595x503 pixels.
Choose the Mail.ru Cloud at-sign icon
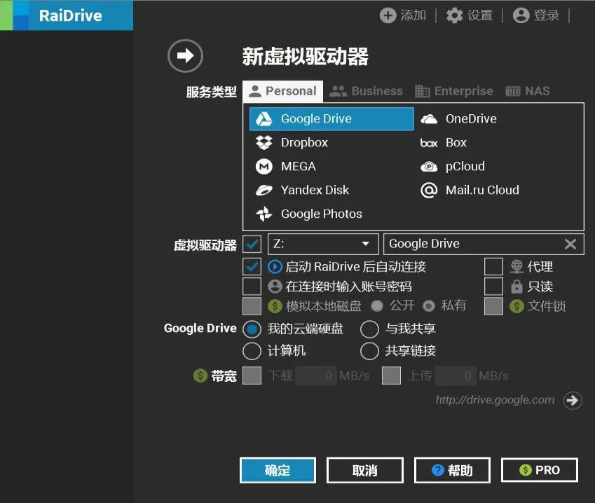pos(429,190)
